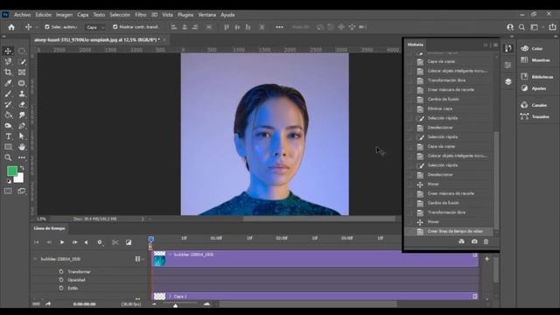Delete current state with History trash icon
Screen dimensions: 560x315
486,241
